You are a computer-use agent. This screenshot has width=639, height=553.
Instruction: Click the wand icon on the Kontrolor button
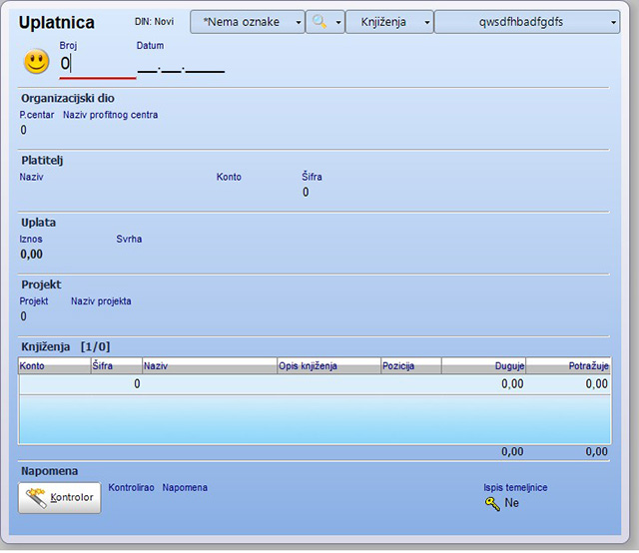(36, 495)
